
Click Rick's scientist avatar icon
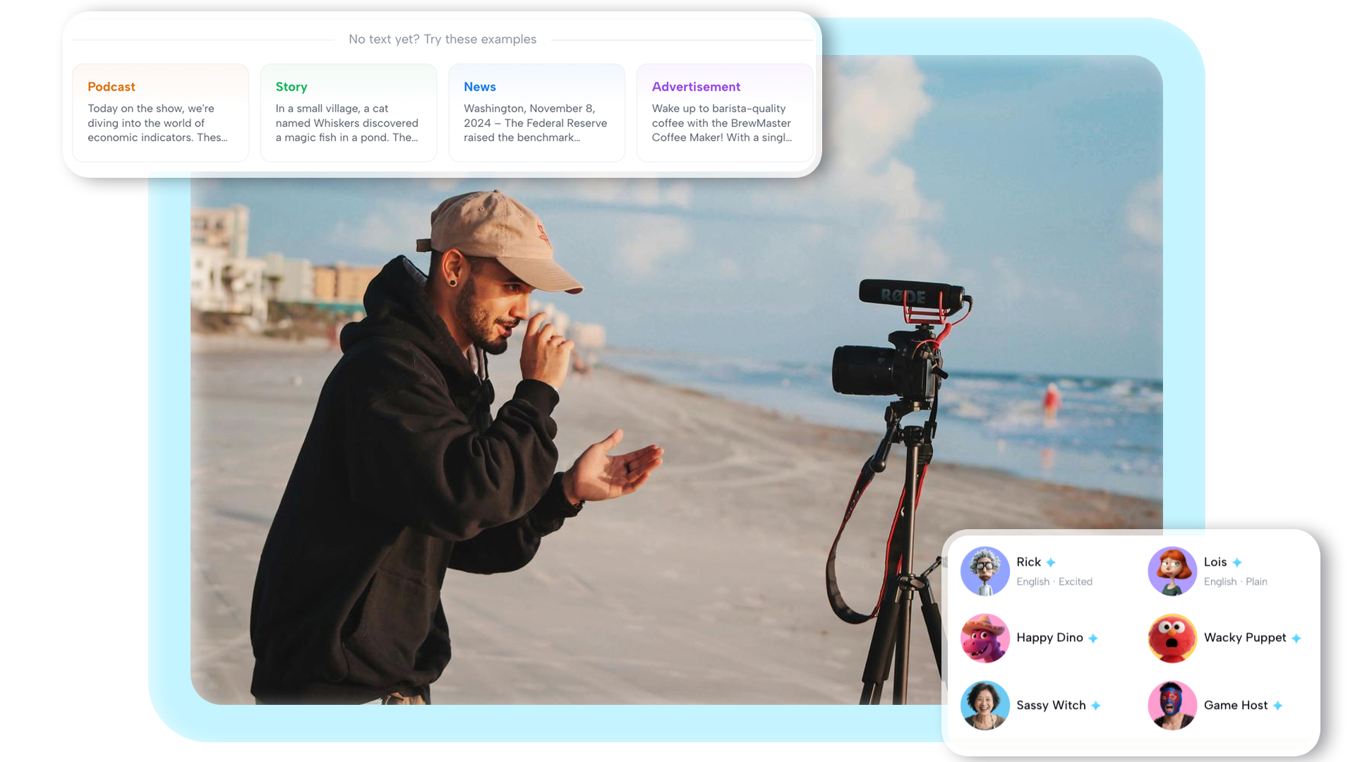[985, 571]
